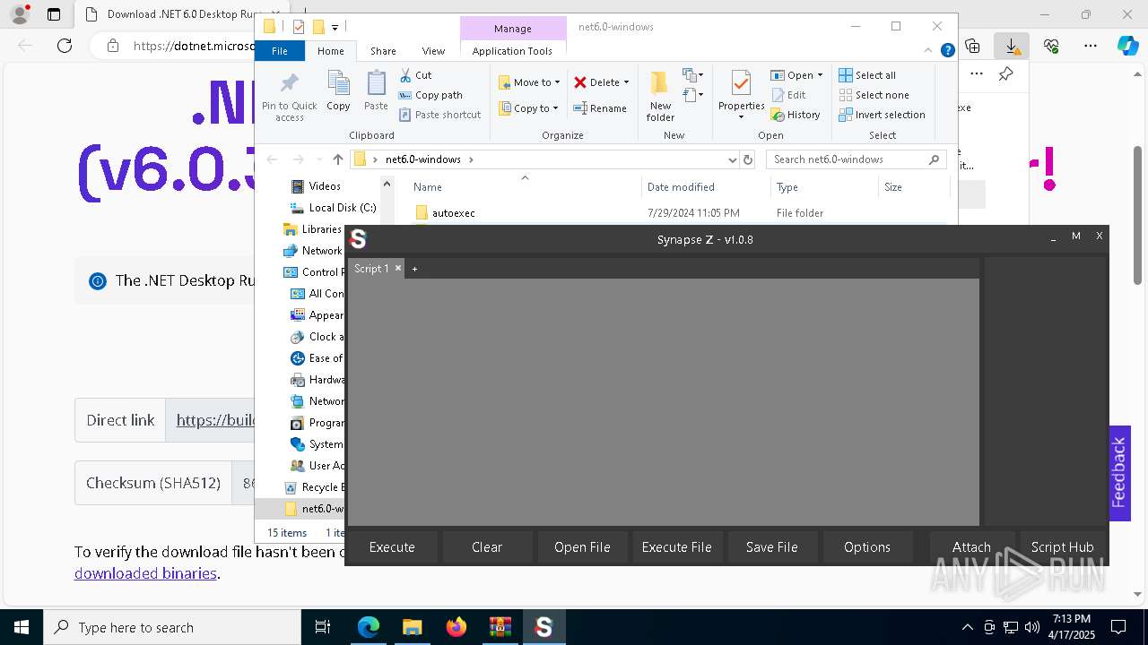This screenshot has height=645, width=1148.
Task: Click the Cut scissors command
Action: (415, 75)
